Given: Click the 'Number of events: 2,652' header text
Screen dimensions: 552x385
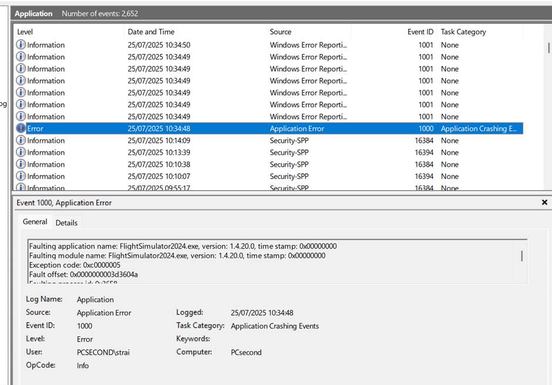Looking at the screenshot, I should pyautogui.click(x=100, y=13).
